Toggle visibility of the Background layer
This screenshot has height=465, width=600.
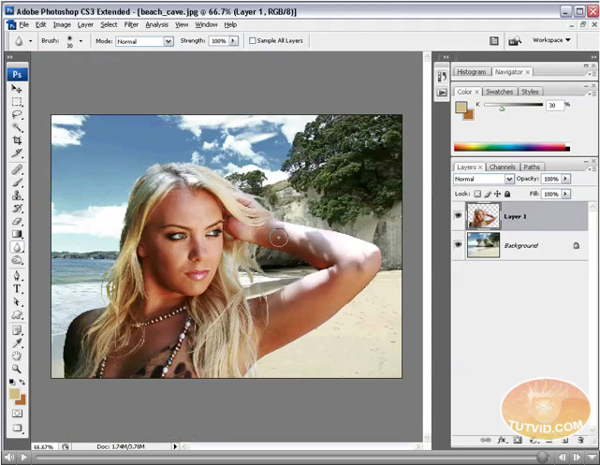point(459,245)
